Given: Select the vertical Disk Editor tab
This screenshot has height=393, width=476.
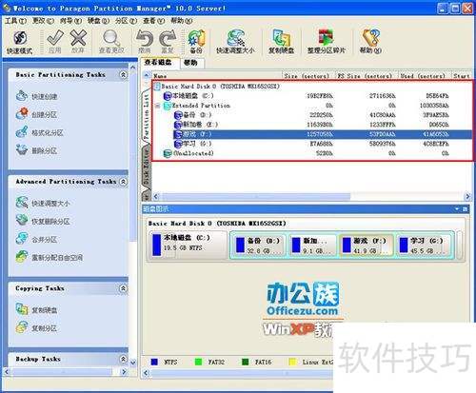Looking at the screenshot, I should tap(147, 167).
